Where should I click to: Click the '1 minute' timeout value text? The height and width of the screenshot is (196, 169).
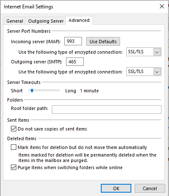(89, 91)
